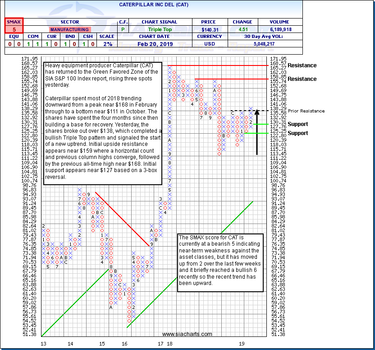The image size is (375, 350).
Task: Click the Resistance label near 158.85
Action: pos(302,79)
